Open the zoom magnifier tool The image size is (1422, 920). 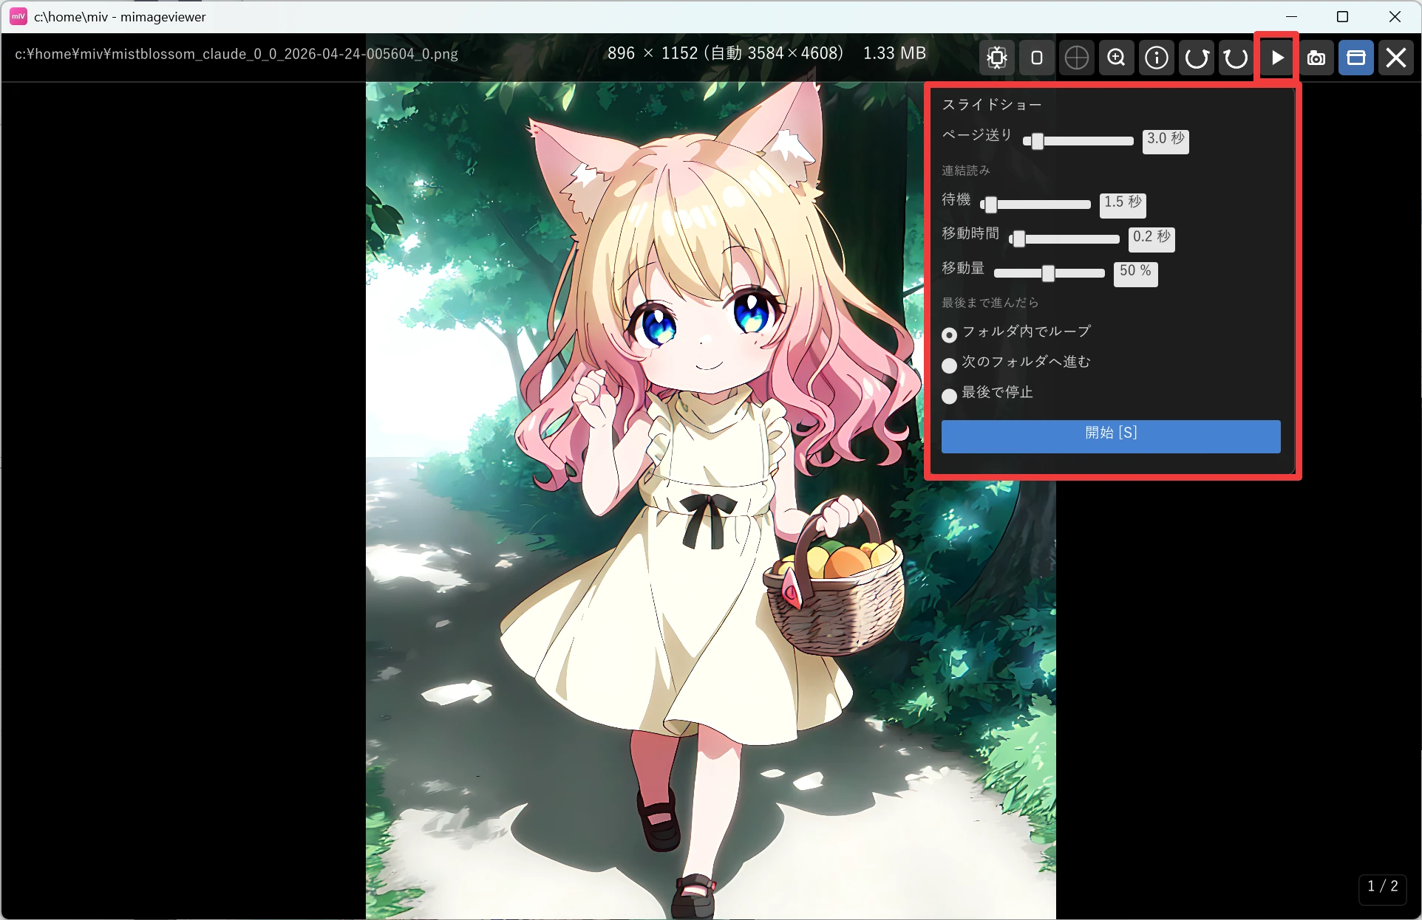click(x=1117, y=58)
